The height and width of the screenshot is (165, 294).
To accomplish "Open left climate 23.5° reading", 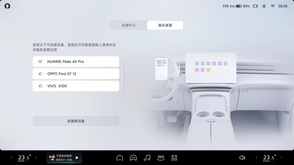I will (24, 158).
